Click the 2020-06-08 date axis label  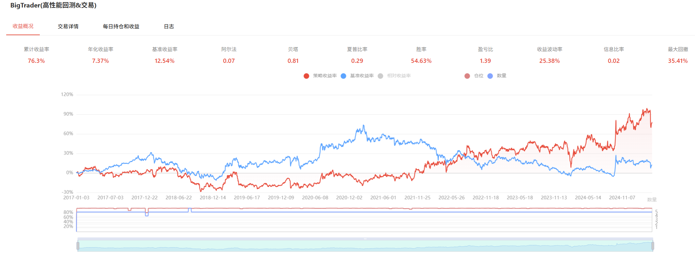pyautogui.click(x=315, y=198)
